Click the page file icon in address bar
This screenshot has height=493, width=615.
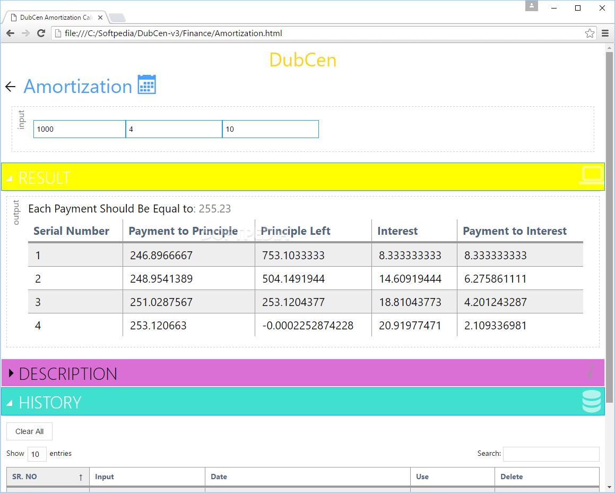click(58, 33)
